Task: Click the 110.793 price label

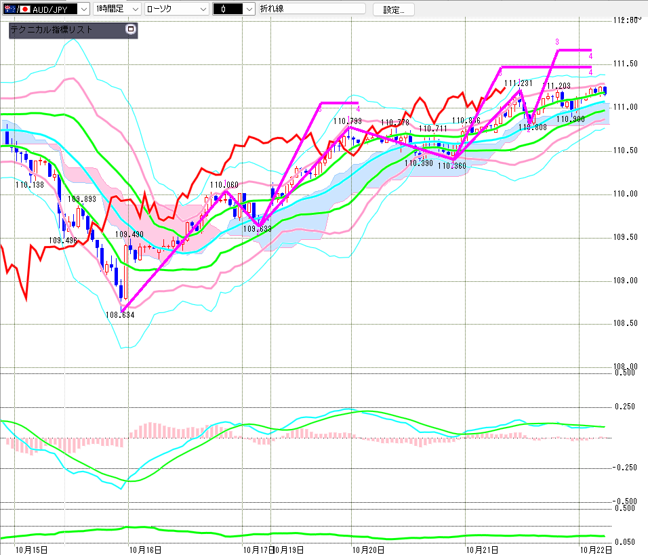Action: coord(348,121)
